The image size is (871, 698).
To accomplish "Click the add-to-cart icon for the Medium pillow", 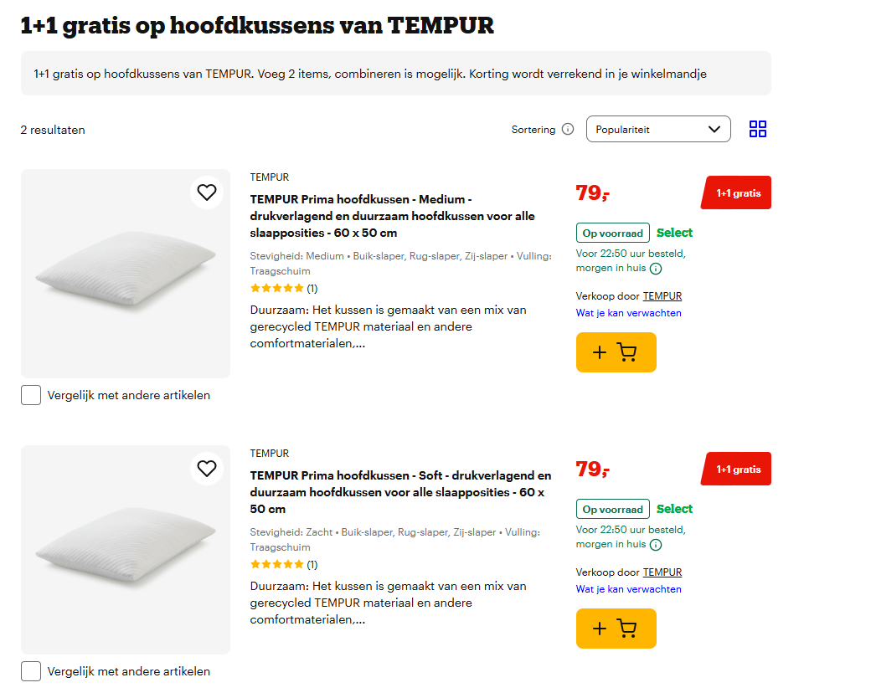I will coord(616,352).
